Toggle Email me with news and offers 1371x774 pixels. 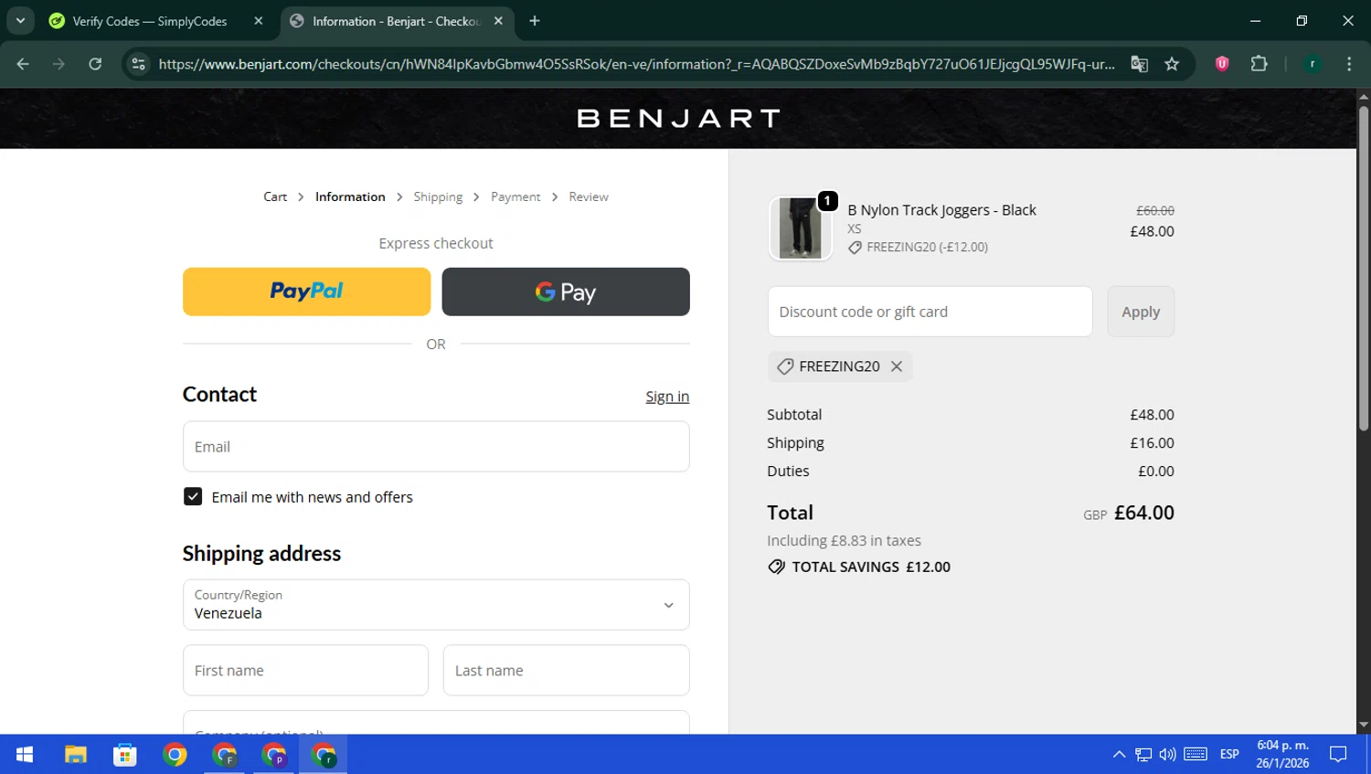193,496
